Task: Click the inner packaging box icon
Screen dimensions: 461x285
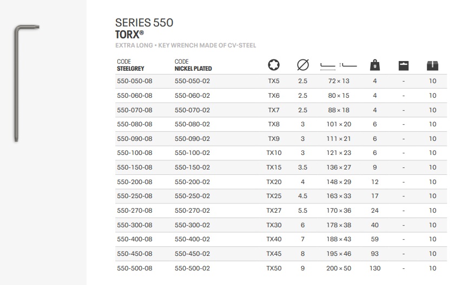Action: coord(404,65)
